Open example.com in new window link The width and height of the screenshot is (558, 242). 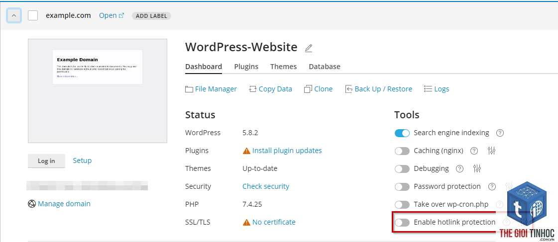pos(112,15)
